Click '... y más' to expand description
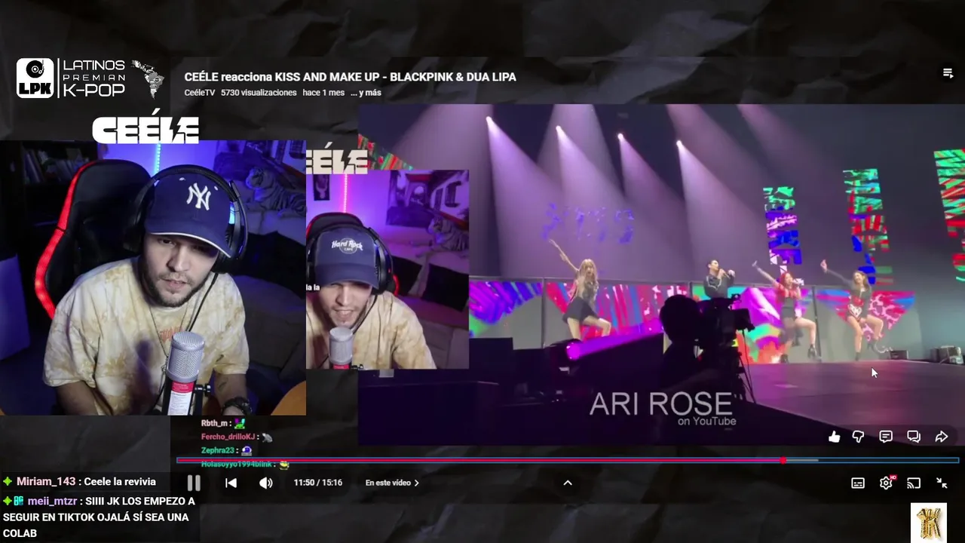 tap(366, 93)
